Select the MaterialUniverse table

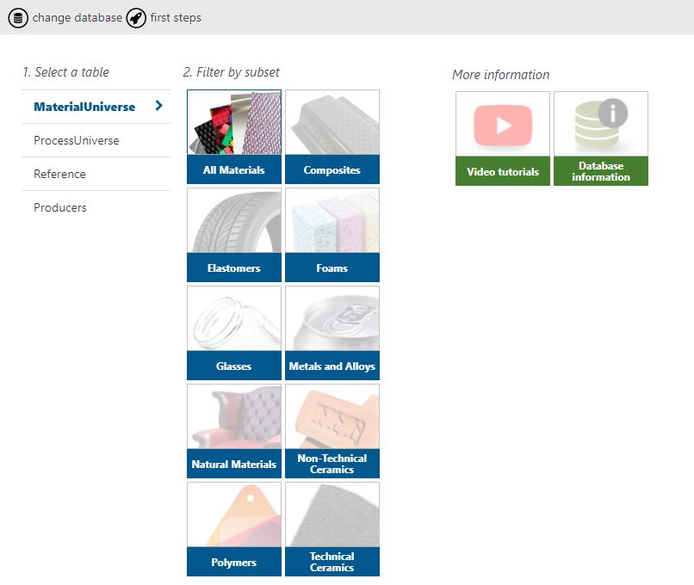coord(96,107)
